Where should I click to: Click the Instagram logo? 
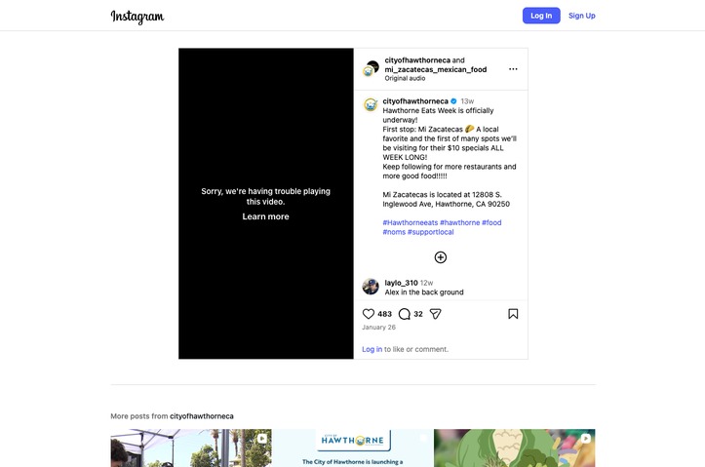[x=137, y=17]
